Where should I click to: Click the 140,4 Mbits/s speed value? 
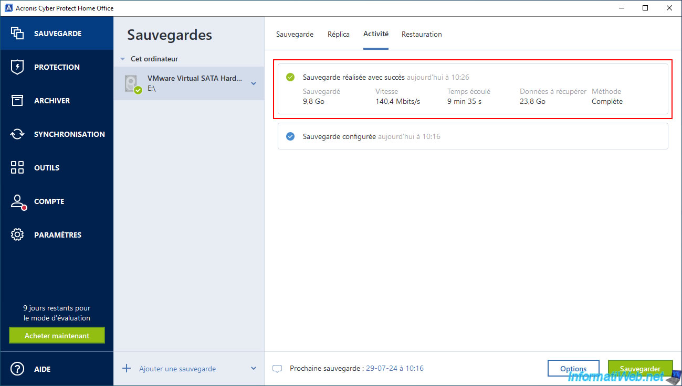(x=397, y=101)
